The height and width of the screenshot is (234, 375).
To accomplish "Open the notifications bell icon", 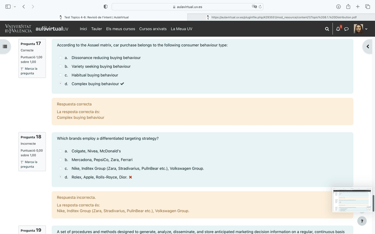I will click(338, 29).
